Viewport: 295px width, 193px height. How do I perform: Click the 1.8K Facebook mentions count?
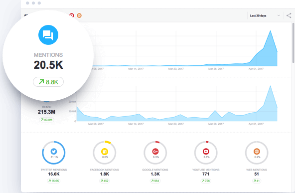pyautogui.click(x=105, y=174)
